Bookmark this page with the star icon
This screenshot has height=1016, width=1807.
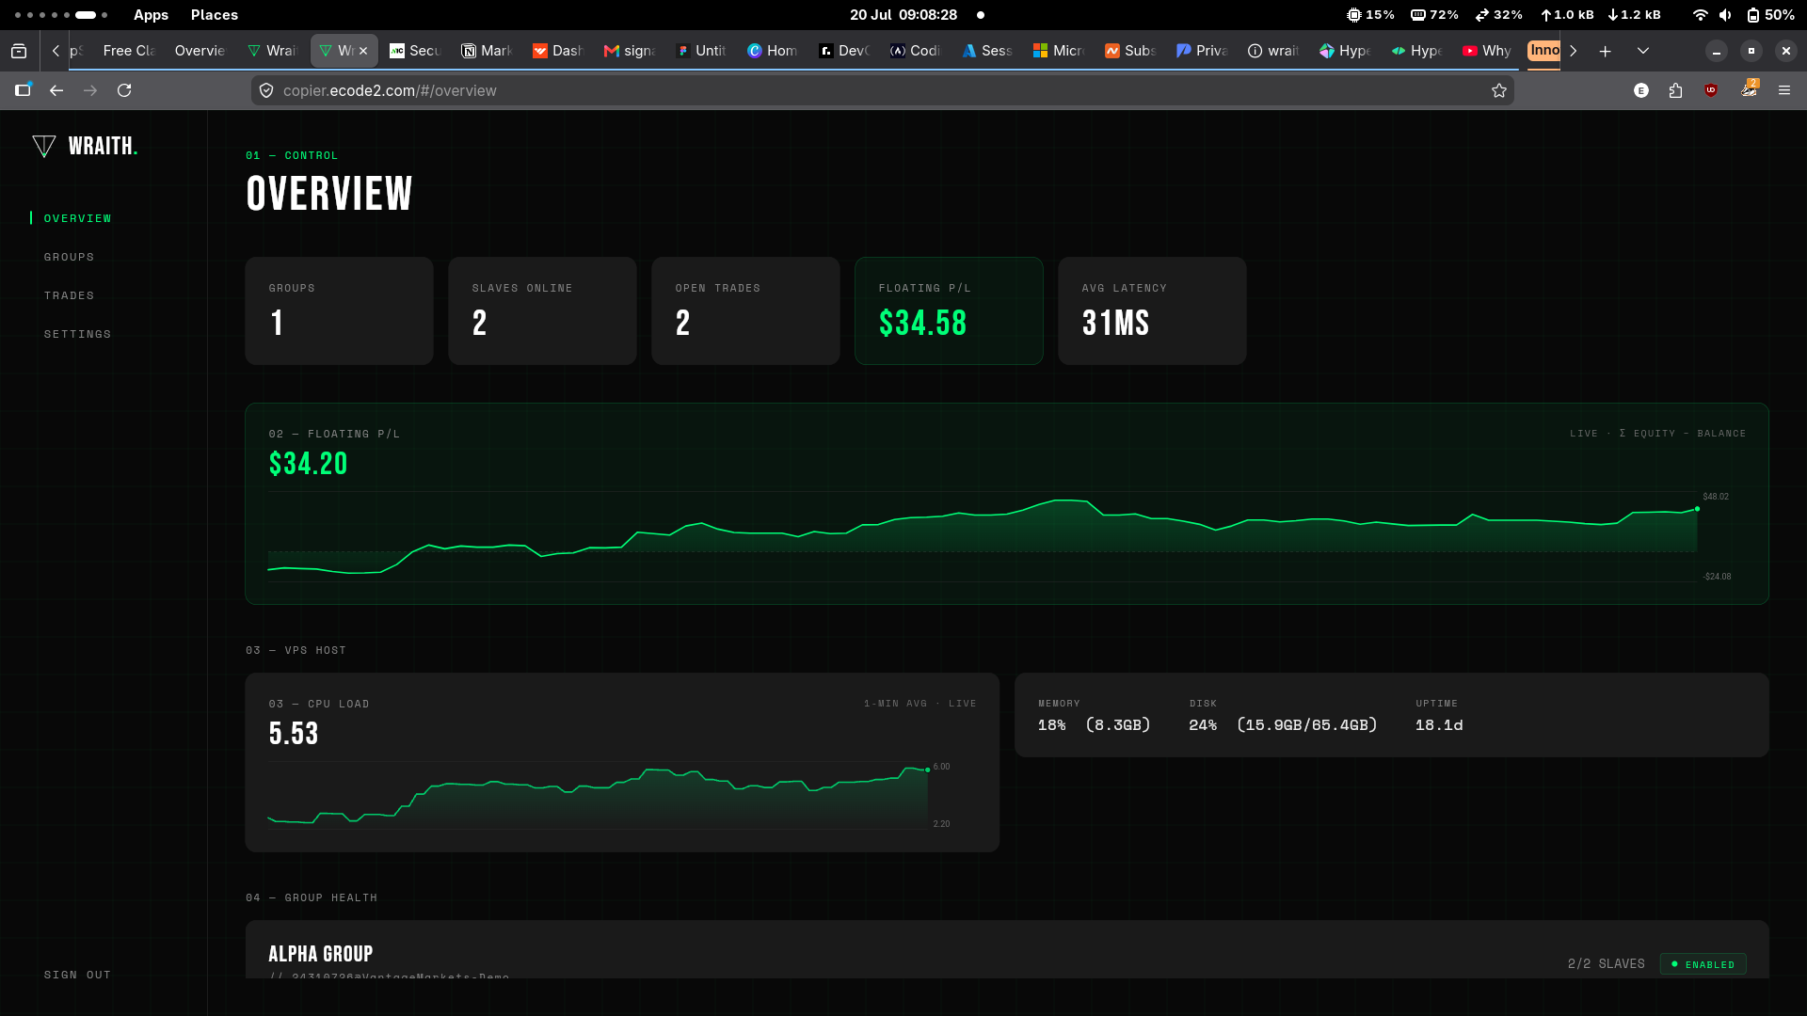pos(1499,90)
